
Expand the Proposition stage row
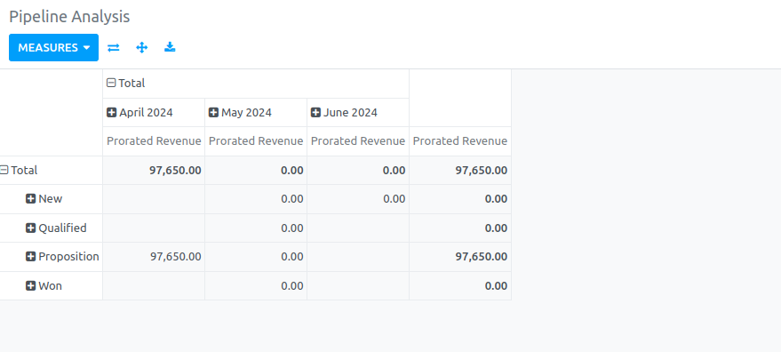point(62,257)
